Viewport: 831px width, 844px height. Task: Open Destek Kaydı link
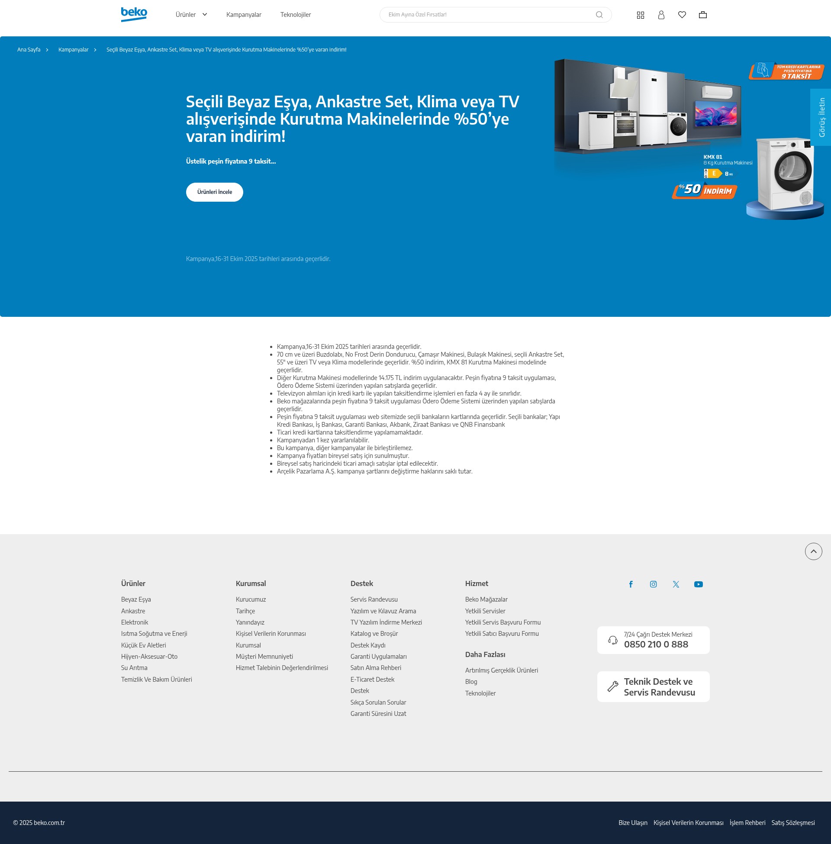(368, 645)
